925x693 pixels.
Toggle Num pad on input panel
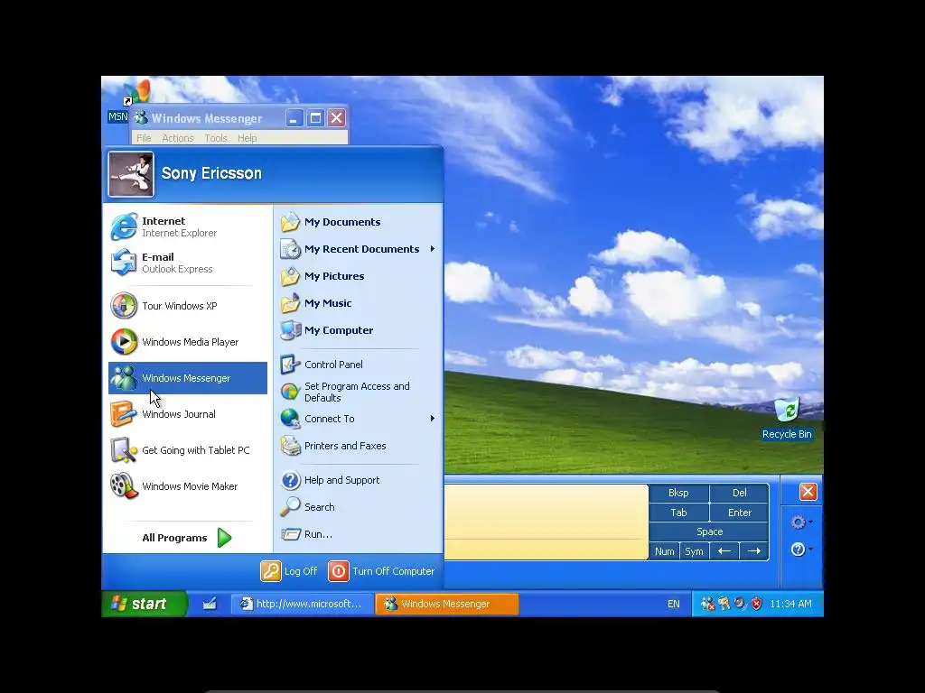point(664,551)
